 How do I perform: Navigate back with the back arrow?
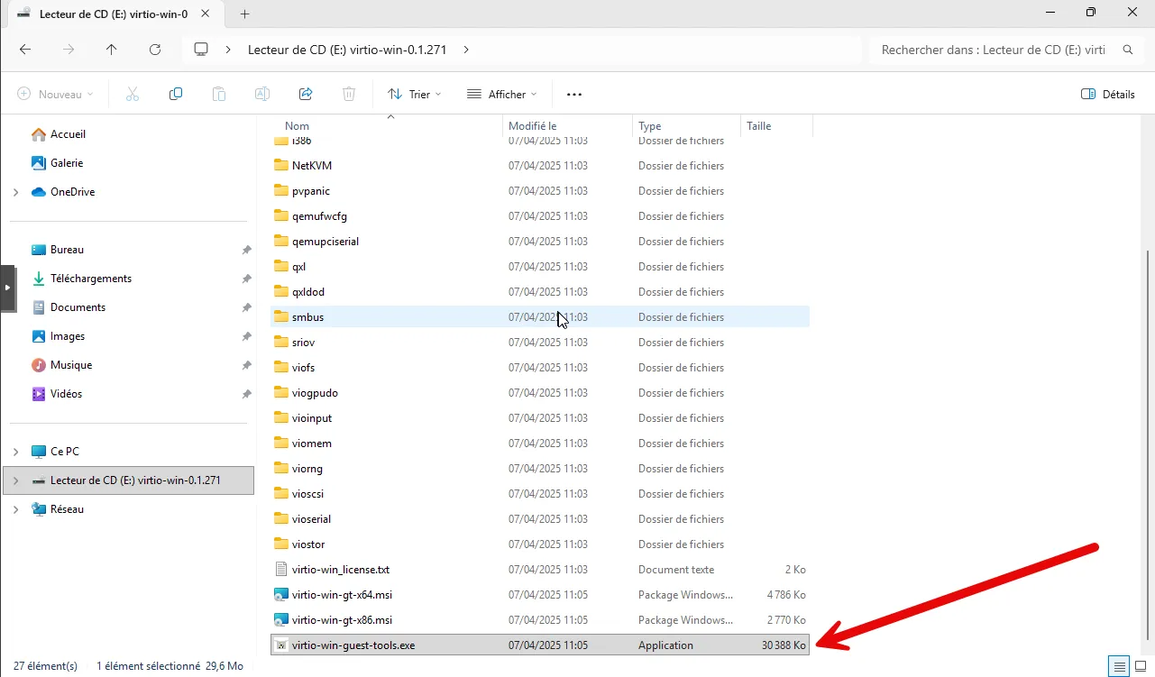tap(25, 50)
